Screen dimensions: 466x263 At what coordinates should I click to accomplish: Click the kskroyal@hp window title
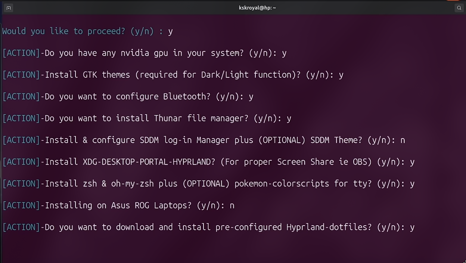click(257, 8)
